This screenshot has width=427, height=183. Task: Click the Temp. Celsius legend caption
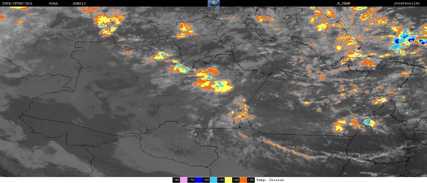tap(270, 180)
